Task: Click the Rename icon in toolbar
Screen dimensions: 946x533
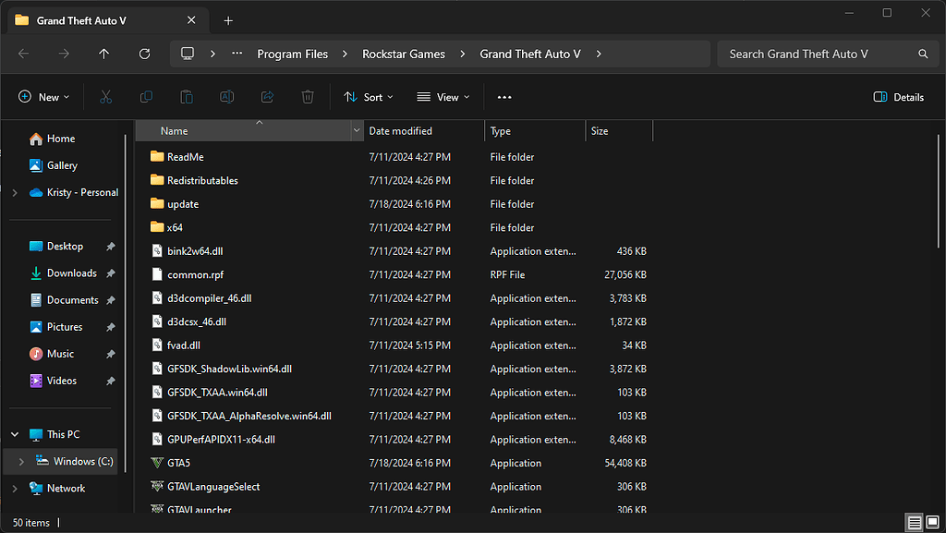Action: click(x=227, y=97)
